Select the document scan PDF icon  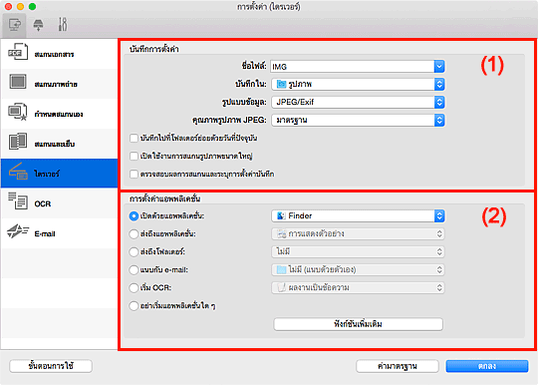pyautogui.click(x=18, y=52)
